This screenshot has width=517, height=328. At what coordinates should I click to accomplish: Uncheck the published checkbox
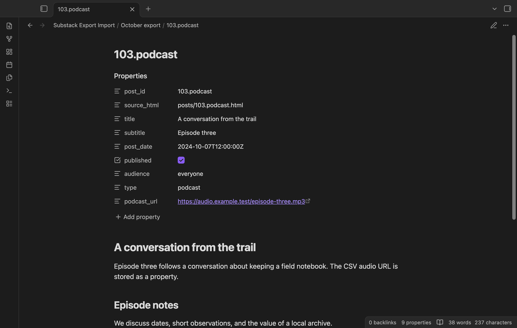pyautogui.click(x=181, y=160)
